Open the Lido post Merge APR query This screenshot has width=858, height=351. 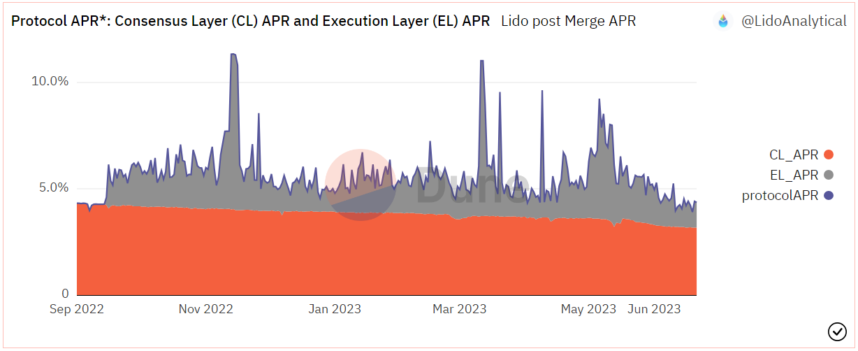point(568,21)
